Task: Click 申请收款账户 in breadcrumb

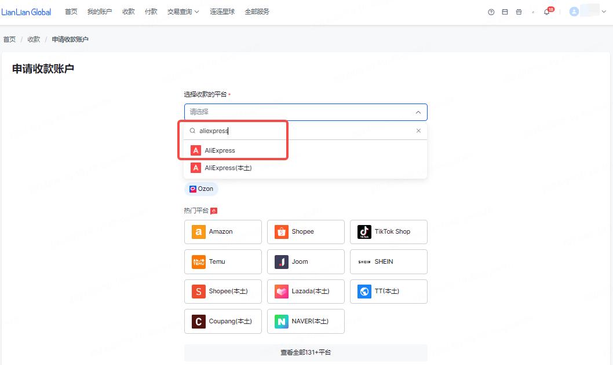Action: coord(70,39)
